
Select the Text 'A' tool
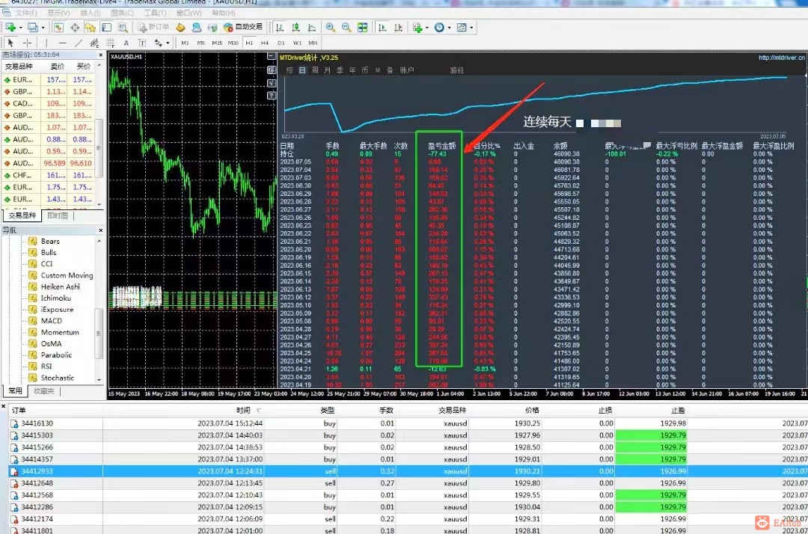(x=126, y=43)
